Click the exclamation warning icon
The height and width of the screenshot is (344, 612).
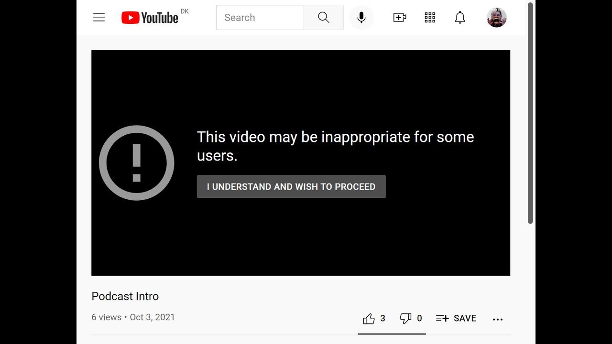click(137, 163)
